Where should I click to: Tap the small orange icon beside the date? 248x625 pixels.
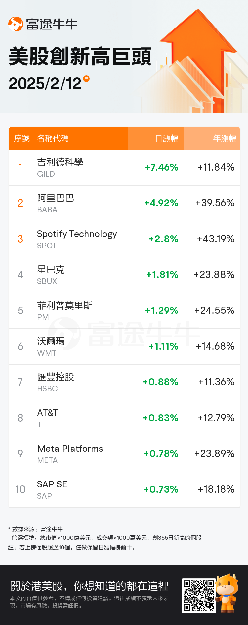(86, 79)
